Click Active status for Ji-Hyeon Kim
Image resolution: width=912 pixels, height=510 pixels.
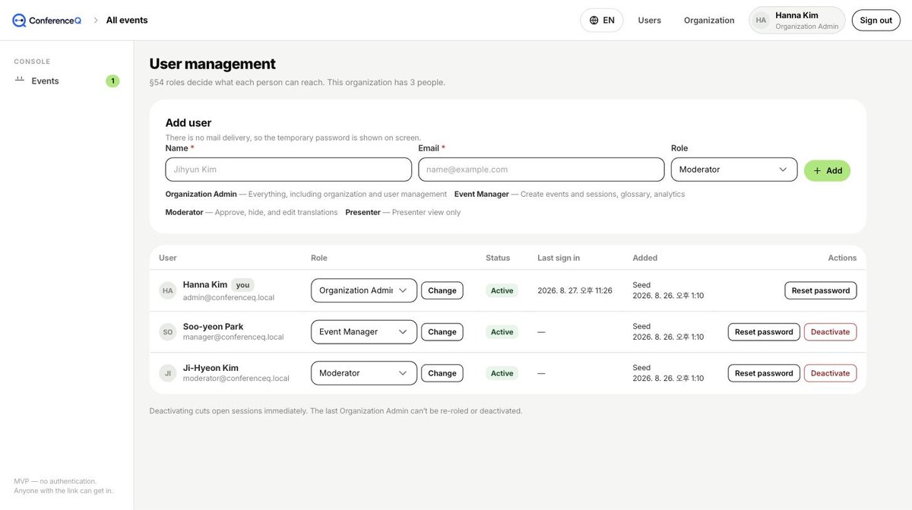pyautogui.click(x=502, y=373)
